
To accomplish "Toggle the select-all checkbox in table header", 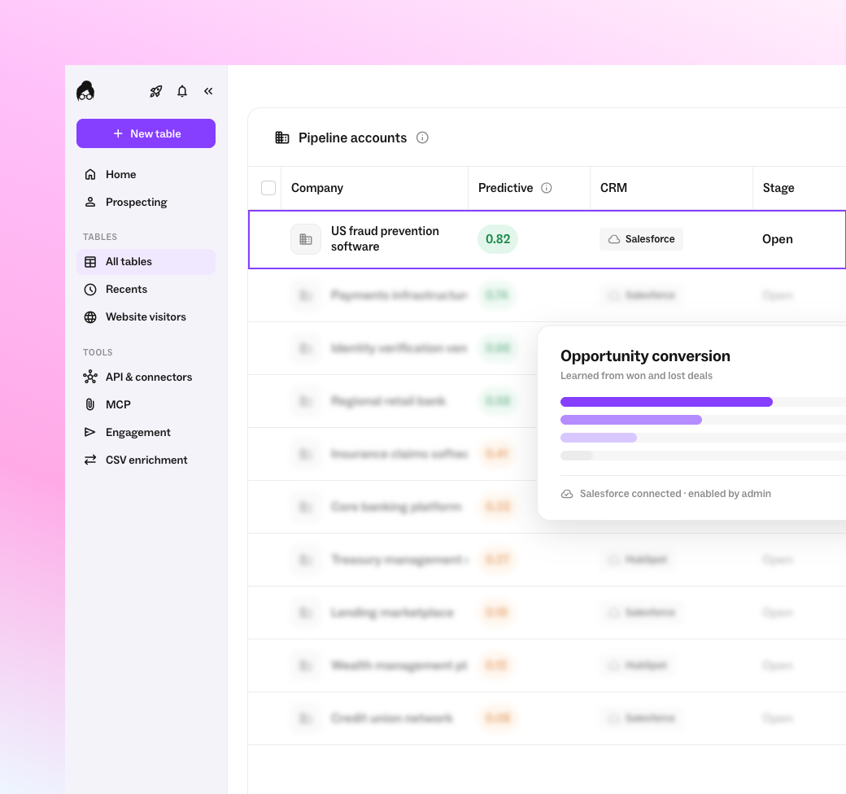I will tap(268, 188).
